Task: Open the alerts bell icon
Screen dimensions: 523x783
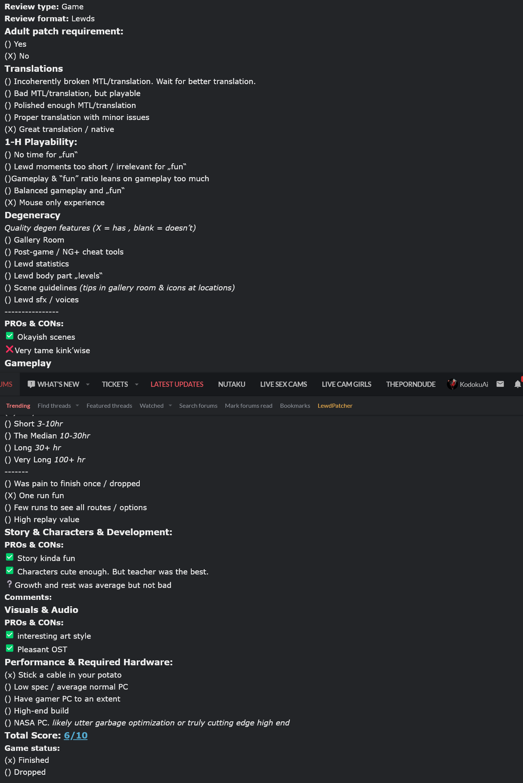Action: point(518,384)
